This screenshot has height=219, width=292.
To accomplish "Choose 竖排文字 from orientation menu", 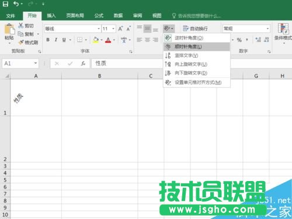I will pyautogui.click(x=197, y=55).
